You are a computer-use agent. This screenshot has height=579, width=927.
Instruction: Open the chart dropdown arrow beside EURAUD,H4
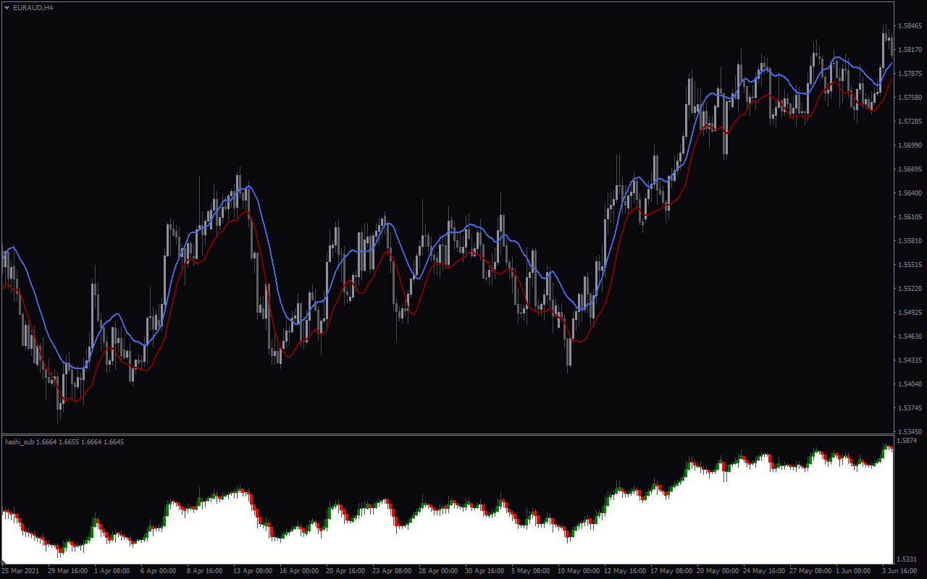[x=7, y=7]
